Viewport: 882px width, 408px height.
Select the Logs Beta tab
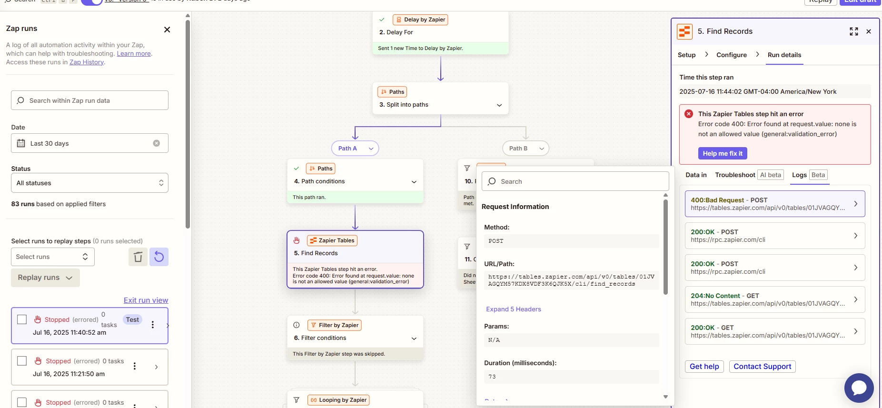point(809,175)
